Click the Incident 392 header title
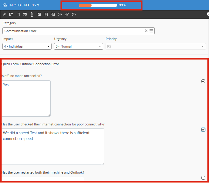This screenshot has height=183, width=209. coord(24,5)
